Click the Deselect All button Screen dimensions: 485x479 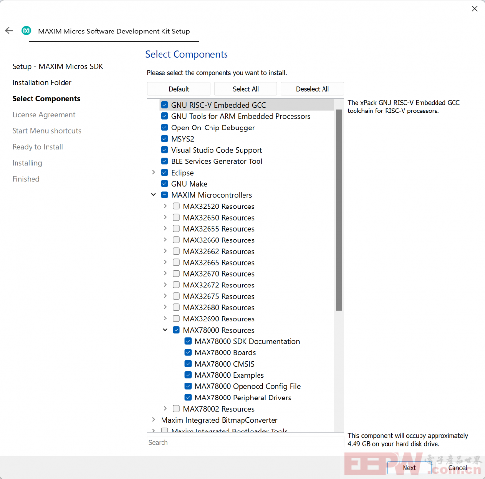click(312, 89)
